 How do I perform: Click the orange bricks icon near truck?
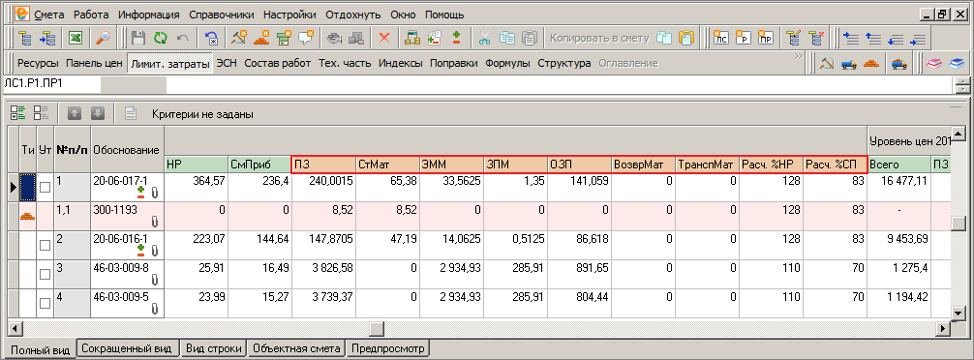pyautogui.click(x=871, y=63)
